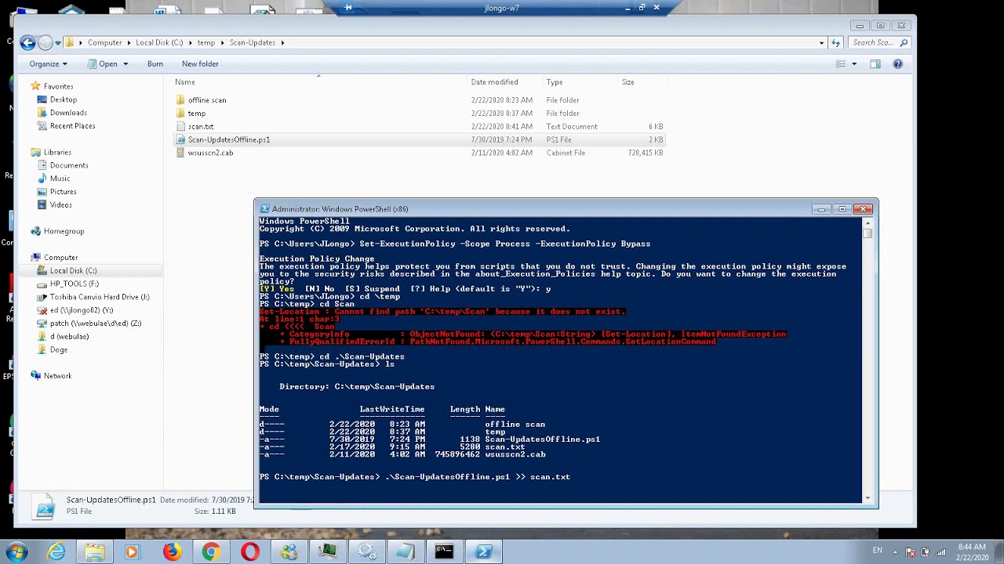Open Internet Explorer from the taskbar

click(x=56, y=552)
